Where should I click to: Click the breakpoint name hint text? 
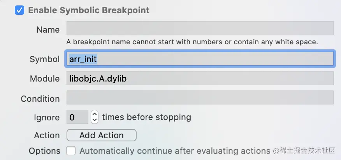192,42
